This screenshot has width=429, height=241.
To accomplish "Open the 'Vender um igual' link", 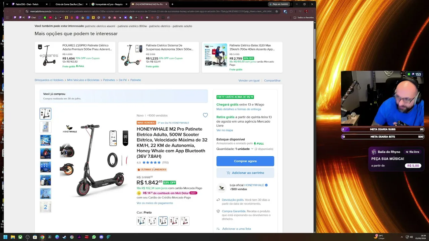I will pyautogui.click(x=249, y=80).
